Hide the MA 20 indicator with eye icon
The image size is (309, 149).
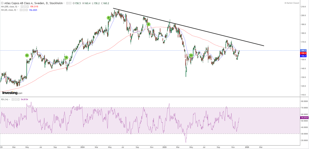pyautogui.click(x=21, y=10)
